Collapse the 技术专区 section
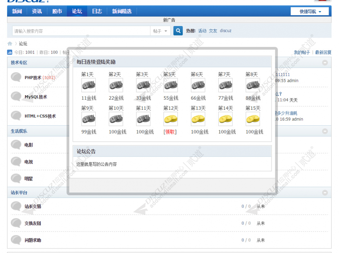Image resolution: width=339 pixels, height=253 pixels. point(325,63)
